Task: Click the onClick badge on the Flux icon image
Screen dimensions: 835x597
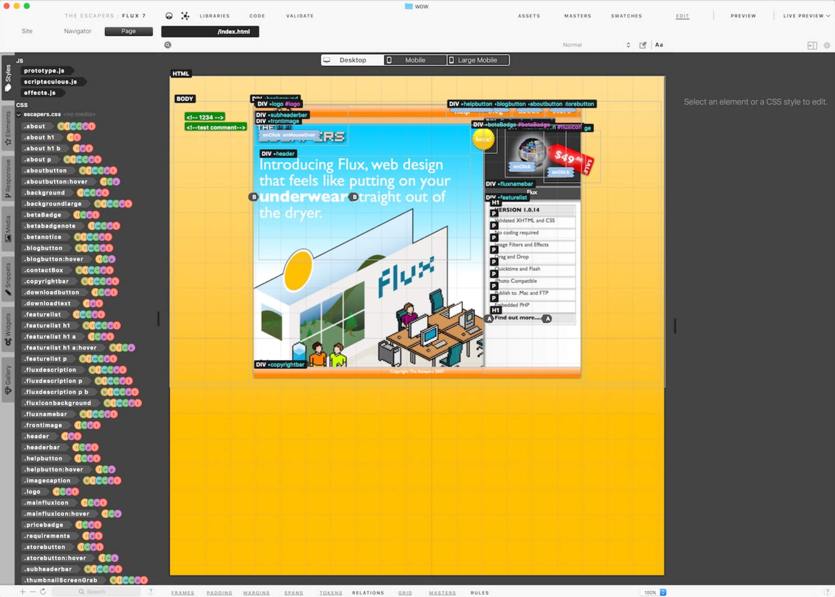Action: (x=521, y=166)
